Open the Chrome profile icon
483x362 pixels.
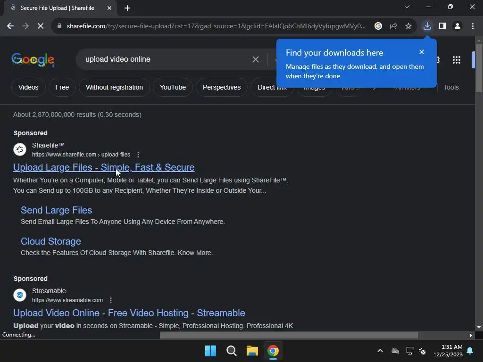point(458,26)
